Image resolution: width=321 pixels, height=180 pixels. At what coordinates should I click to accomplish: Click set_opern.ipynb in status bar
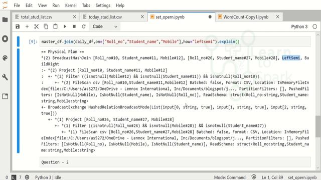[x=302, y=177]
